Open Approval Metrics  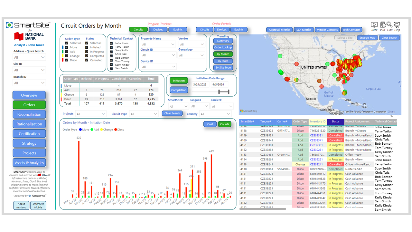click(279, 30)
